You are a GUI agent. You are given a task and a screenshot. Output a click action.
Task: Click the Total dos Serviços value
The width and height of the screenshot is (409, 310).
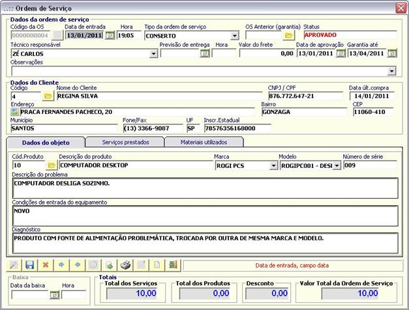[132, 294]
